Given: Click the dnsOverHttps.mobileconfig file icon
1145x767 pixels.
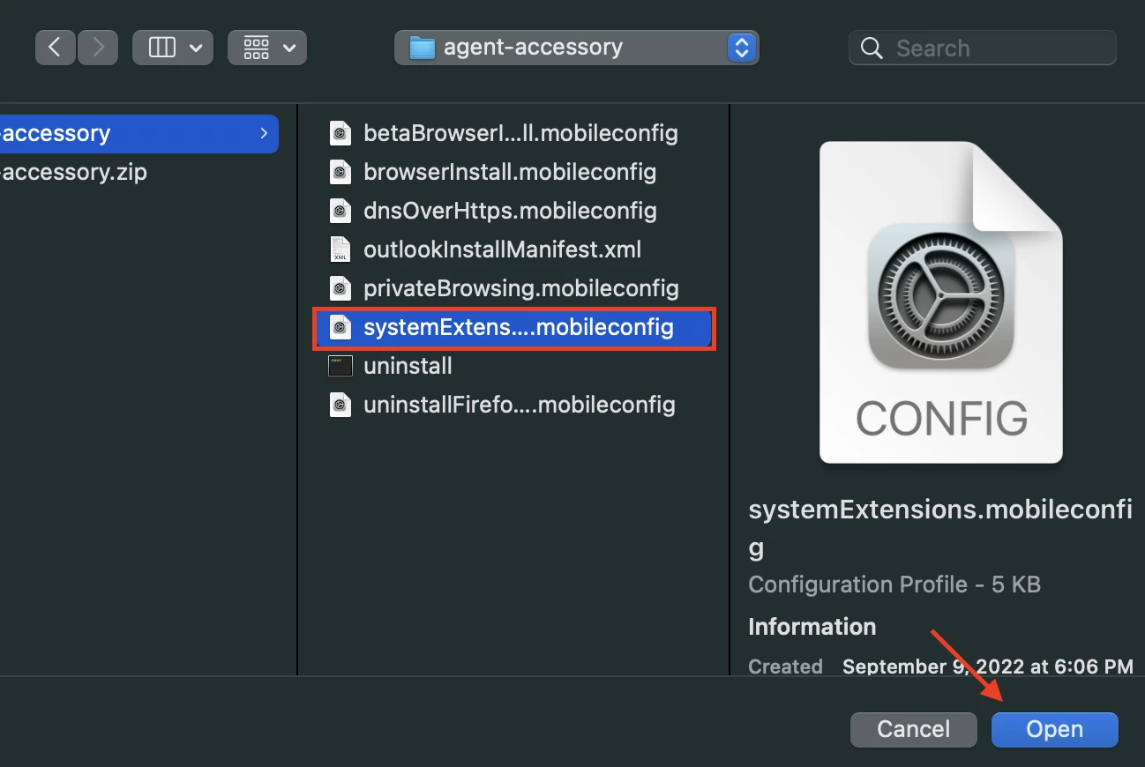Looking at the screenshot, I should coord(341,211).
